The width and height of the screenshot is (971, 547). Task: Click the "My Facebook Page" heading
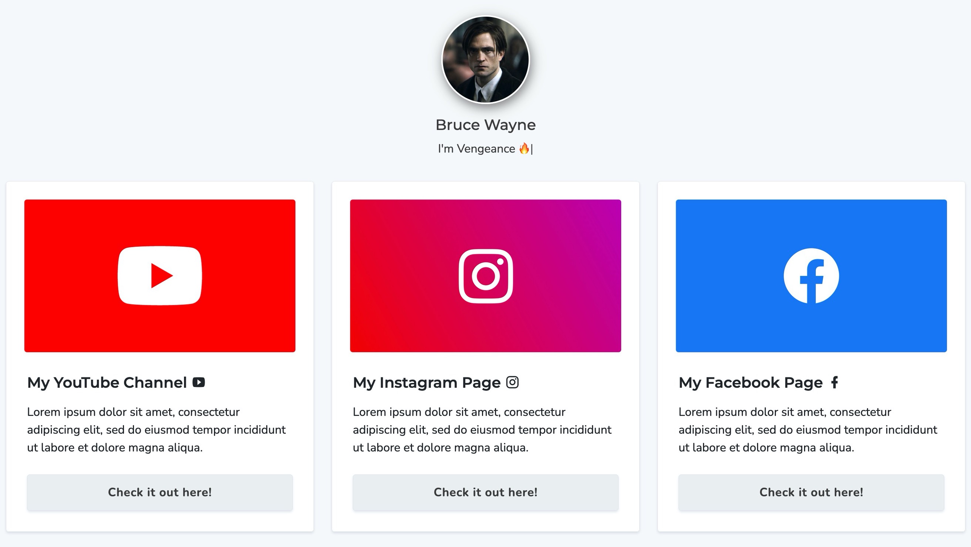750,382
